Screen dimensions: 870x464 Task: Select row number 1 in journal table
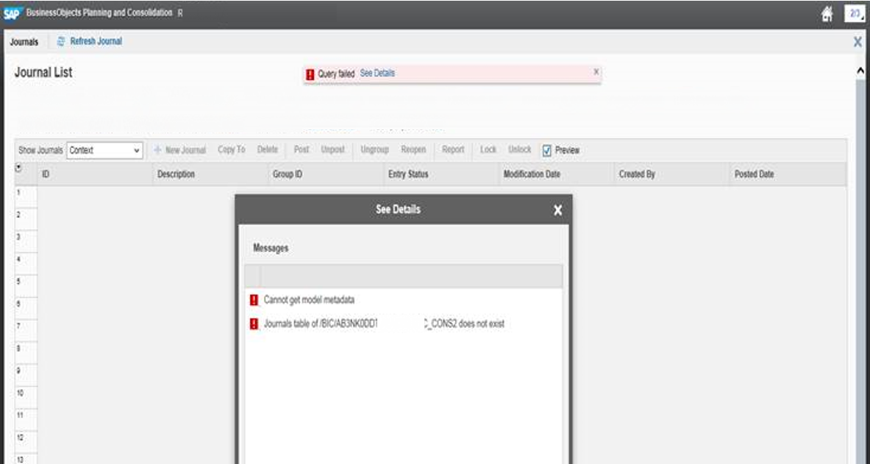tap(26, 197)
